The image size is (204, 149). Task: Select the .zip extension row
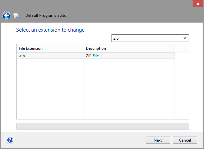coord(50,56)
